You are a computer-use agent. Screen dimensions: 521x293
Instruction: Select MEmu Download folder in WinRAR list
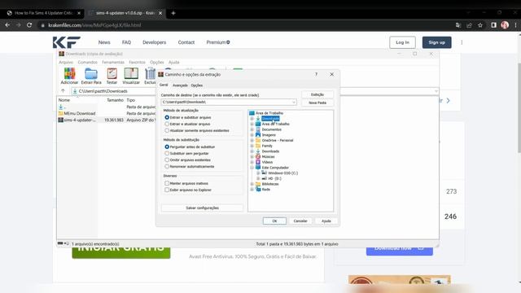tap(80, 113)
